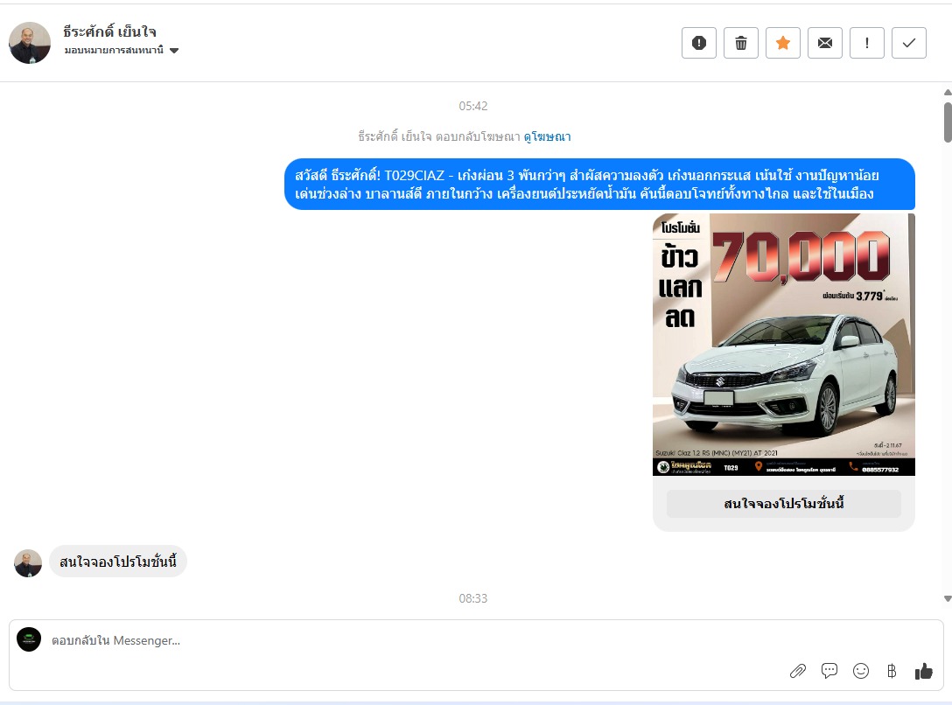This screenshot has height=705, width=952.
Task: Click the สนใจจองโปรโมชั่นนี้ button under the ad
Action: tap(783, 504)
